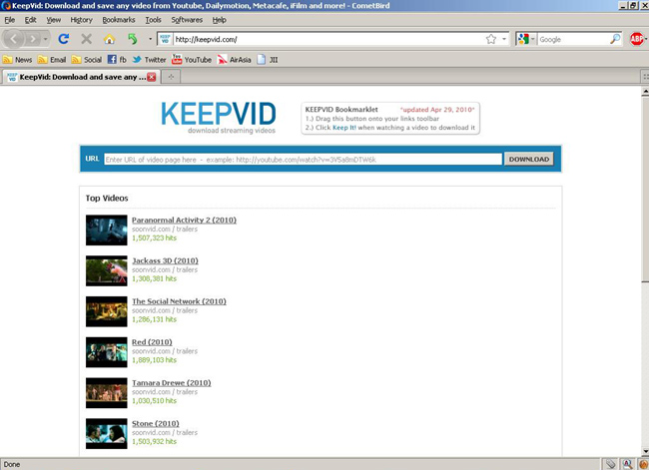This screenshot has width=649, height=470.
Task: Click the video URL input field
Action: (x=303, y=160)
